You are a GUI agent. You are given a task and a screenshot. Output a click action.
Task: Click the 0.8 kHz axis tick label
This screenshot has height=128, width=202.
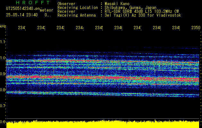click(3, 90)
